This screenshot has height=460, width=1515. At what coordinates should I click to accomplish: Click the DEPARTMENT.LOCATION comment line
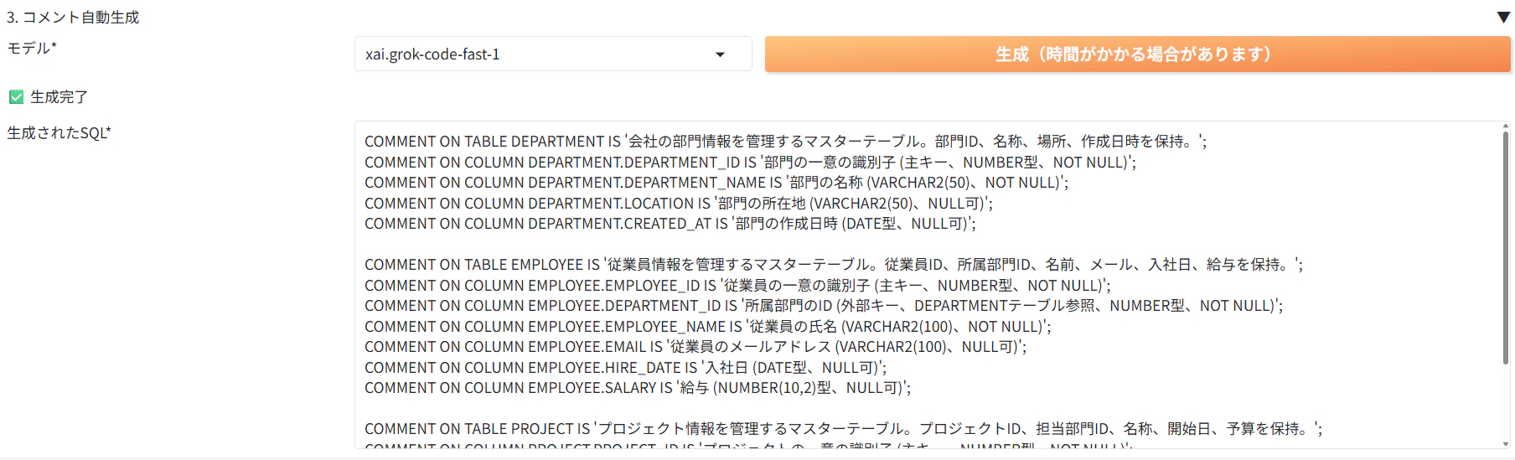679,204
